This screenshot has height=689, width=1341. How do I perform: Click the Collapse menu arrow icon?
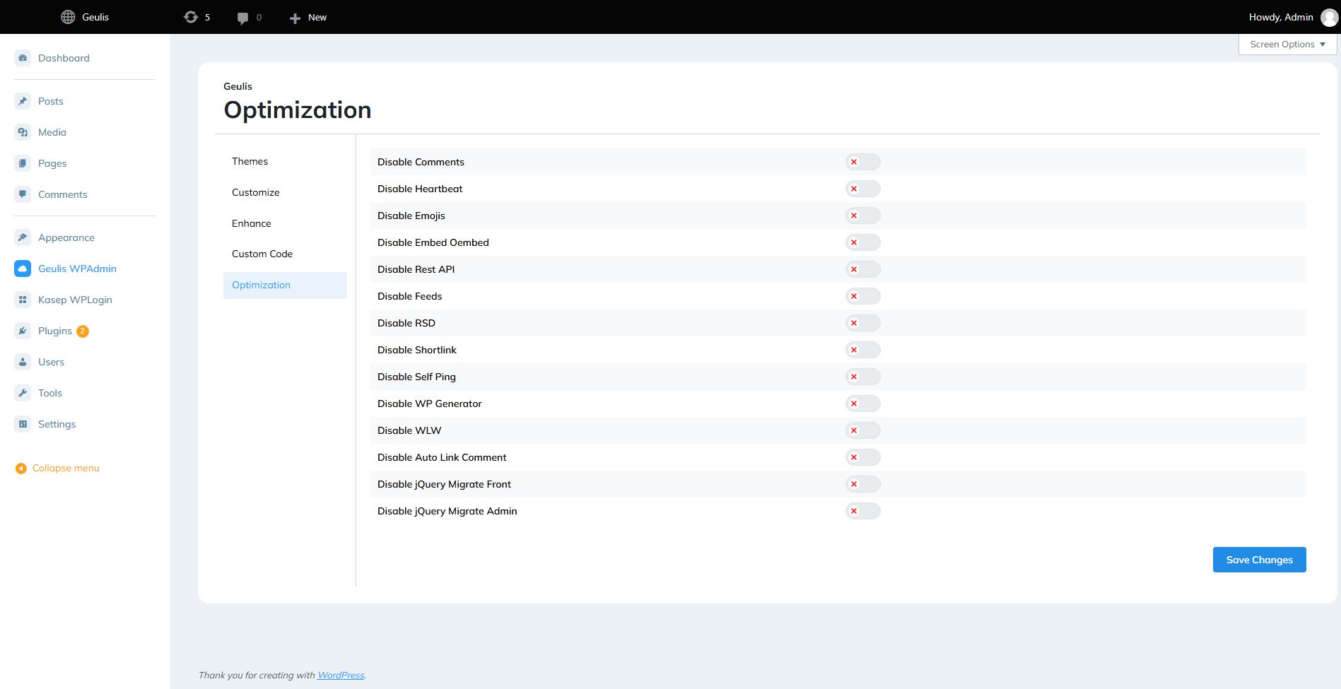coord(21,469)
